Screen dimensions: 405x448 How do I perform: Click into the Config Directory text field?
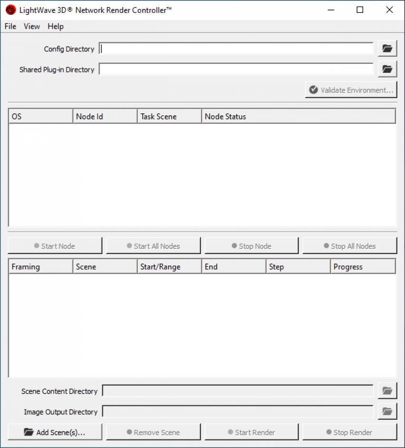(237, 49)
